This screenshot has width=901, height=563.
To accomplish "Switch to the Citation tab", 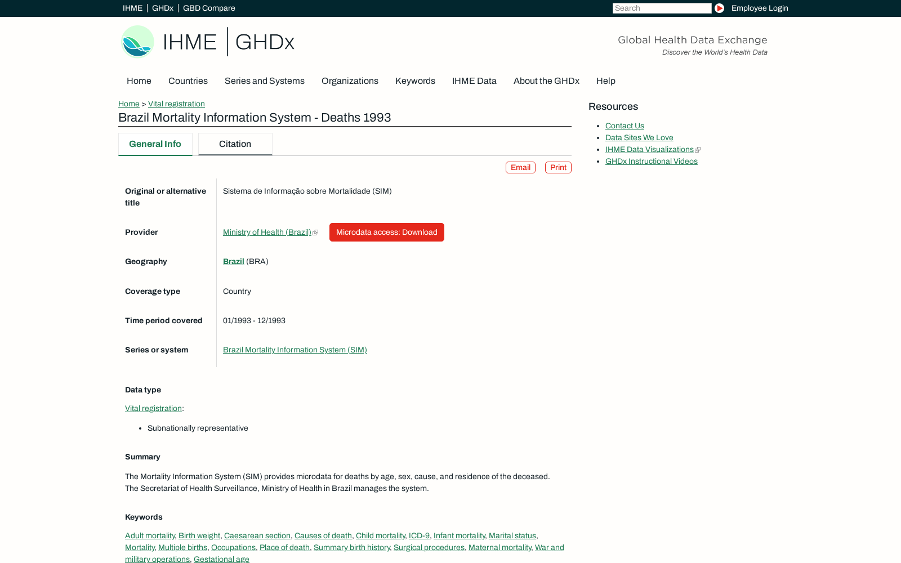I will click(235, 144).
